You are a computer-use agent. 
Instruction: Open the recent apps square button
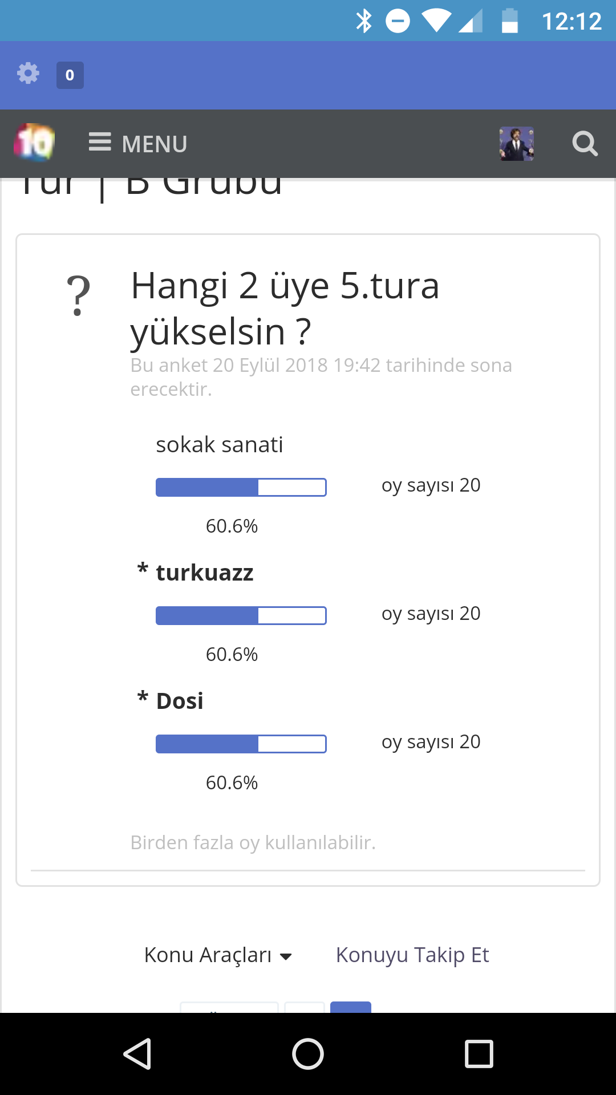[x=479, y=1053]
